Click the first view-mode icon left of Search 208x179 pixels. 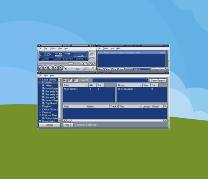pyautogui.click(x=65, y=80)
